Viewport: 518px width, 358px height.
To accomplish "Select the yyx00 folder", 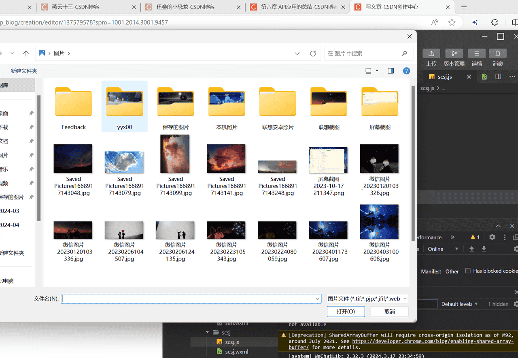I will 125,106.
